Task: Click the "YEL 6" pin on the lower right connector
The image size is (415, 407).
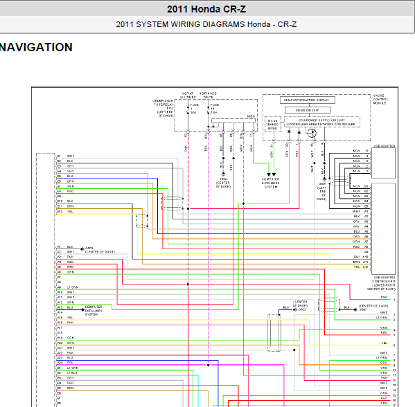Action: coord(389,344)
